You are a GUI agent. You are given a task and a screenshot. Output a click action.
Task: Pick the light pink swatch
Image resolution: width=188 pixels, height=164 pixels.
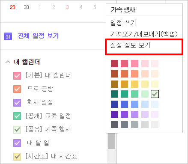145,63
